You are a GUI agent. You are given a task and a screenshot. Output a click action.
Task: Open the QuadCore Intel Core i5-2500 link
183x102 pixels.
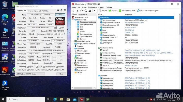tap(142, 50)
